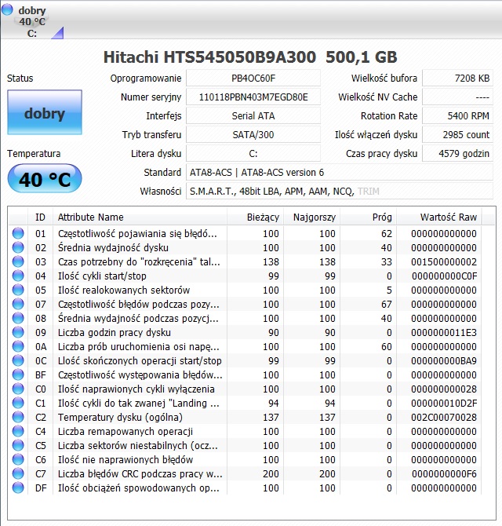Click status icon for attribute C7 row
The image size is (502, 526).
point(18,473)
